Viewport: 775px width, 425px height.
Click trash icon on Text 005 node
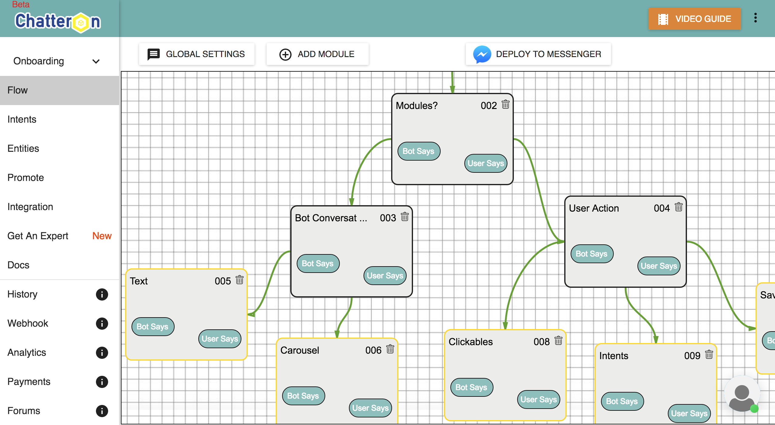click(240, 280)
